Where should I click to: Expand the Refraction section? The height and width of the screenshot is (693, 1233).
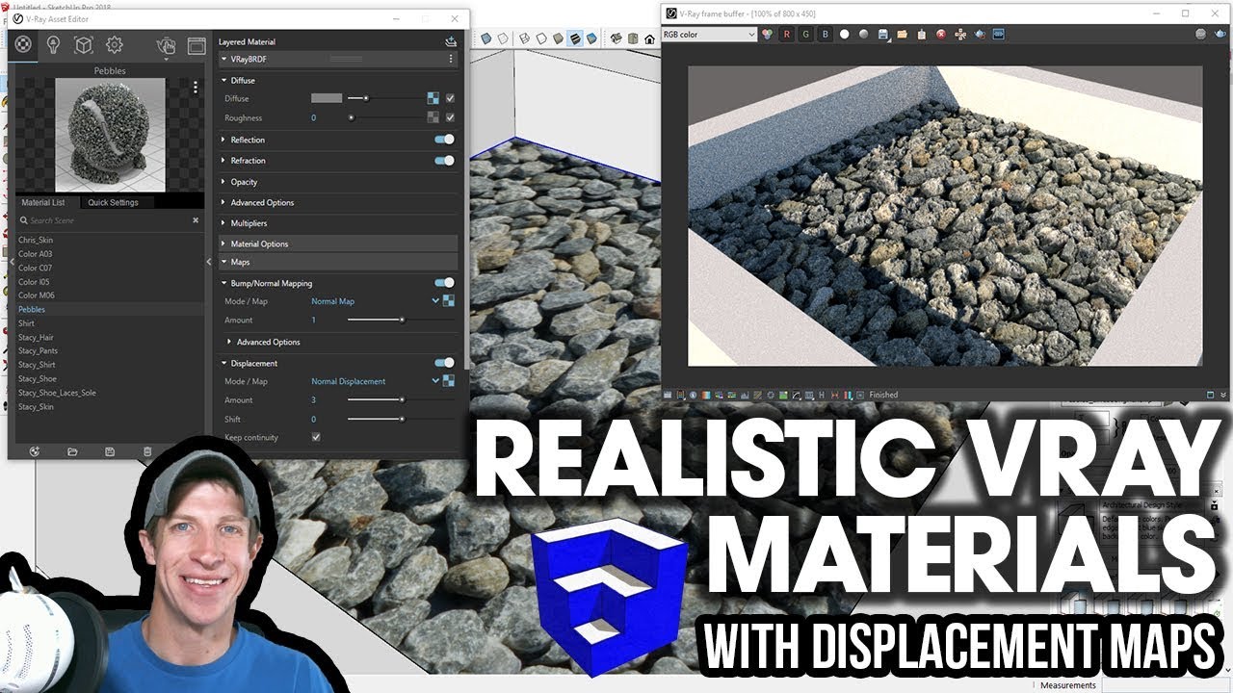pos(223,161)
